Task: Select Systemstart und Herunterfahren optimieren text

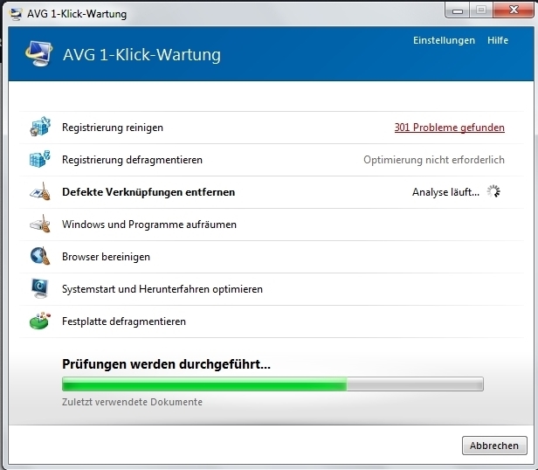Action: 162,289
